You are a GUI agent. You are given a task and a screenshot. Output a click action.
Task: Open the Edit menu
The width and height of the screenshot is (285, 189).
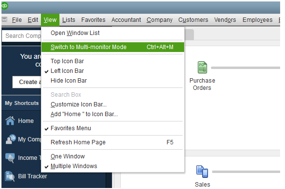33,20
